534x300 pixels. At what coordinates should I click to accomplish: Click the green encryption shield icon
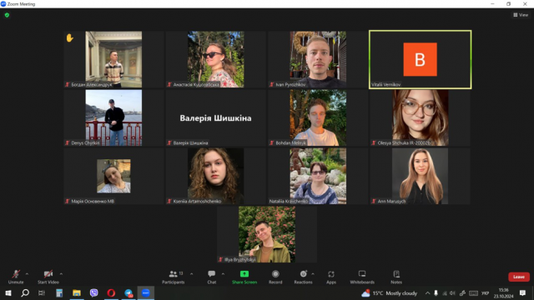(x=7, y=15)
